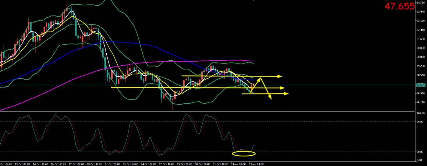
Task: Select the 53.970 label on price axis
Action: [420, 12]
